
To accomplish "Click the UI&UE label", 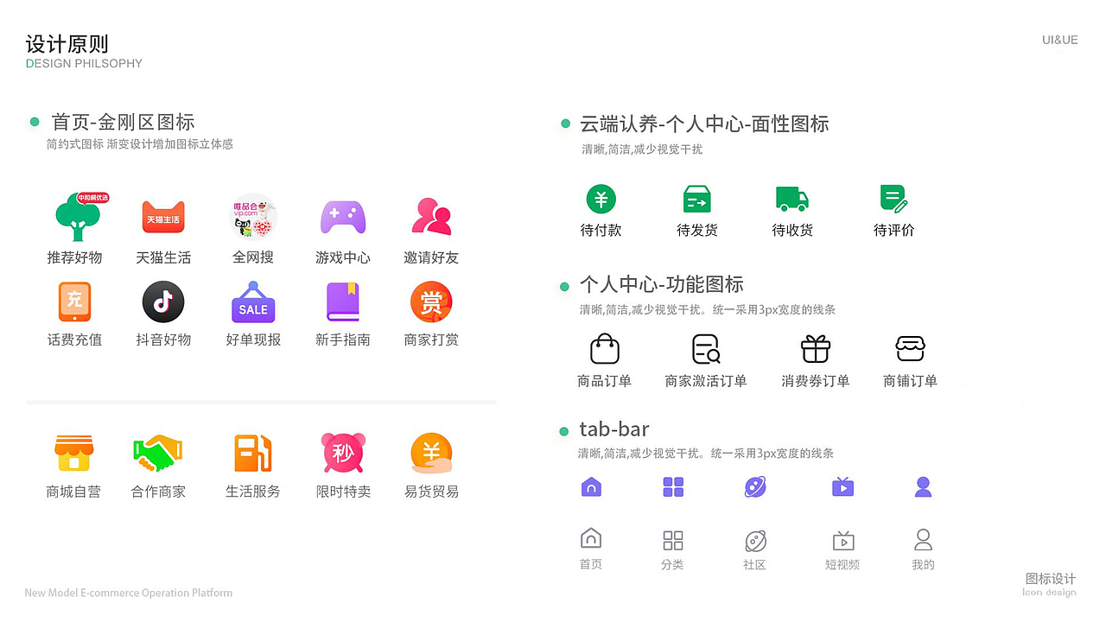I will 1060,40.
